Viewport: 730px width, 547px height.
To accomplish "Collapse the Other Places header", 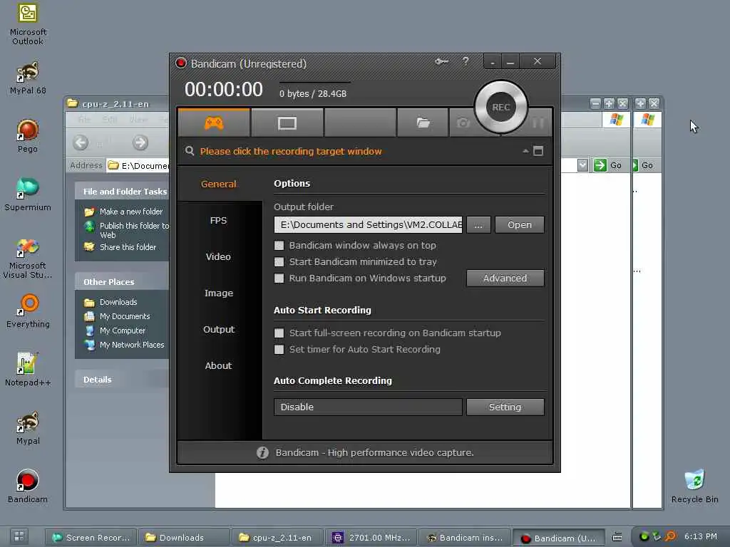I will click(122, 282).
